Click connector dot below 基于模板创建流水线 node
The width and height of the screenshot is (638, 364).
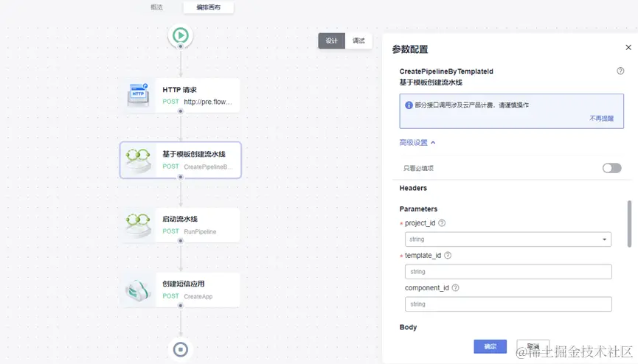click(180, 177)
